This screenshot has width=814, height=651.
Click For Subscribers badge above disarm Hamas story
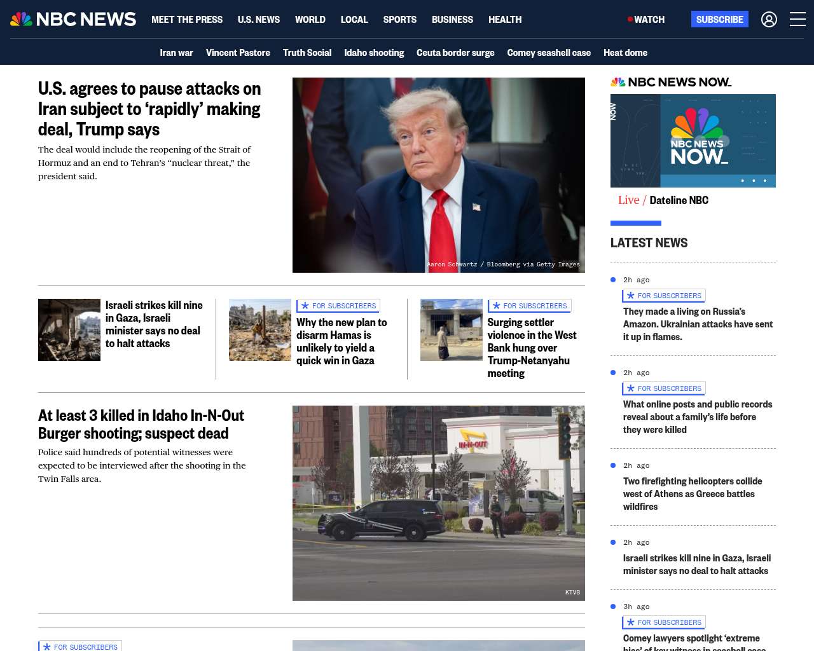tap(338, 306)
